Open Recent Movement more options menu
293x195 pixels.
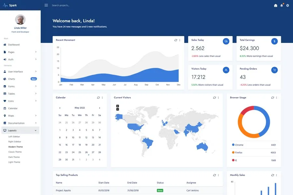pyautogui.click(x=180, y=40)
